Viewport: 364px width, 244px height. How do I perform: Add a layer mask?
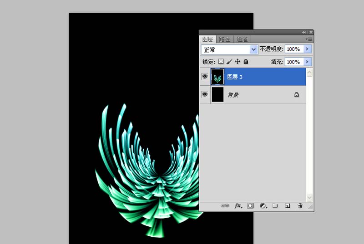[x=250, y=205]
